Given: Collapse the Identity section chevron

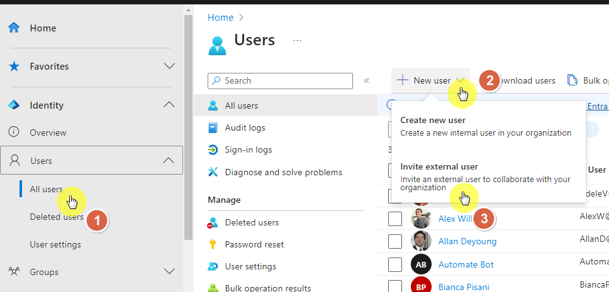Looking at the screenshot, I should pyautogui.click(x=169, y=105).
